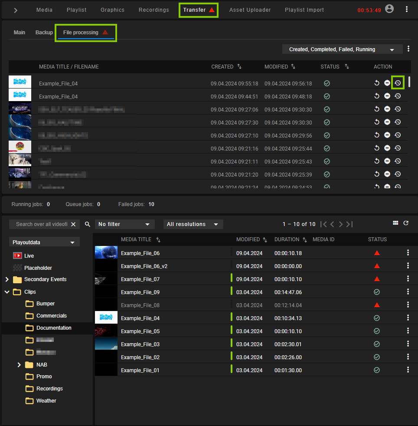The width and height of the screenshot is (418, 426).
Task: Collapse the Clips folder tree
Action: (7, 292)
